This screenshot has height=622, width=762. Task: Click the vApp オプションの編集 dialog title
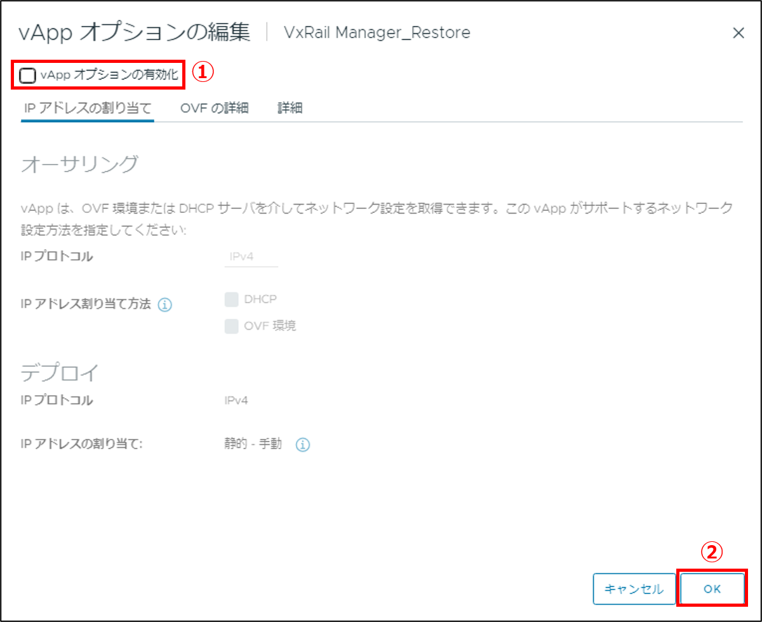coord(135,32)
